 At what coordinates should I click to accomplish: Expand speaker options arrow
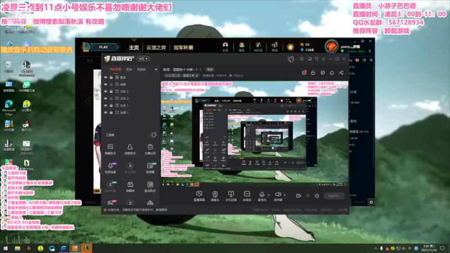285,195
